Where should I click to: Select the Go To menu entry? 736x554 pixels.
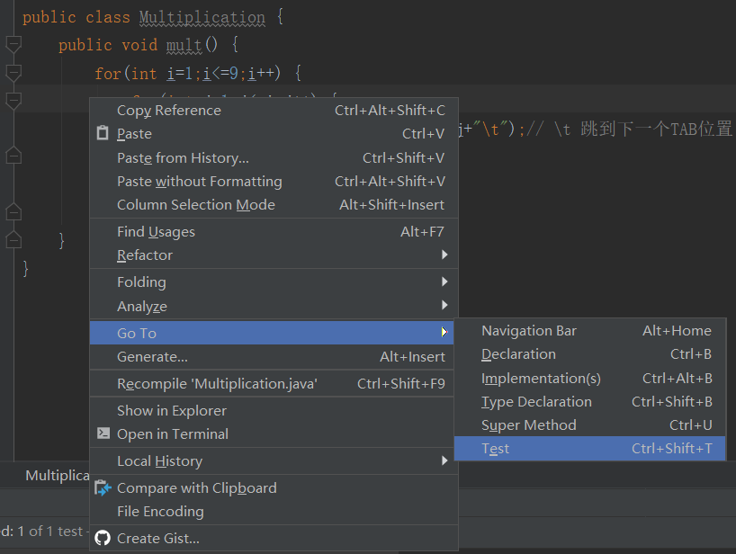click(x=272, y=333)
